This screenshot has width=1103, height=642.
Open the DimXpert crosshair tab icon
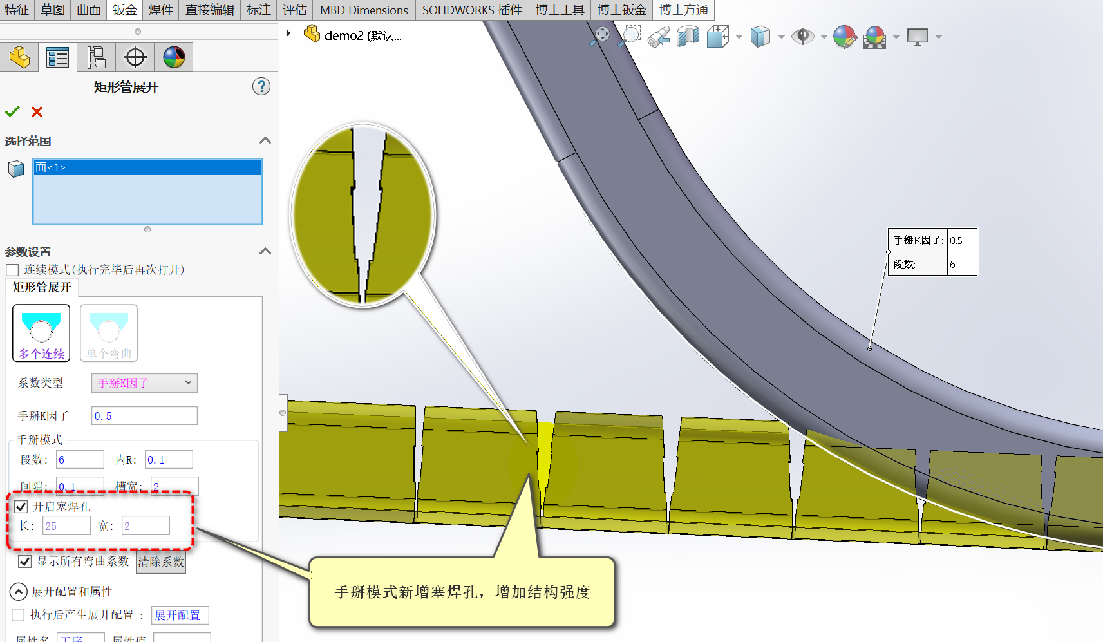coord(135,58)
